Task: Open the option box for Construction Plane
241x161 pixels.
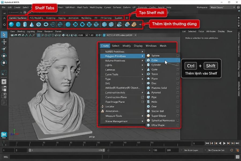Action: [142, 97]
